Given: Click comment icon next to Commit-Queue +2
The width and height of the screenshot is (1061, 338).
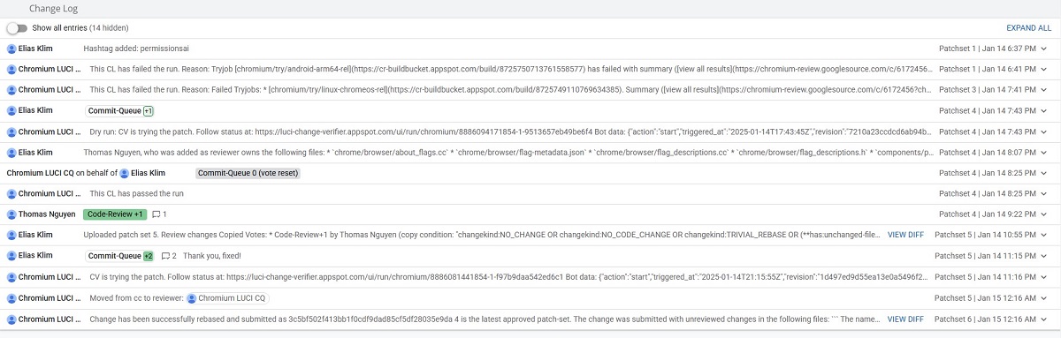Looking at the screenshot, I should [x=164, y=256].
